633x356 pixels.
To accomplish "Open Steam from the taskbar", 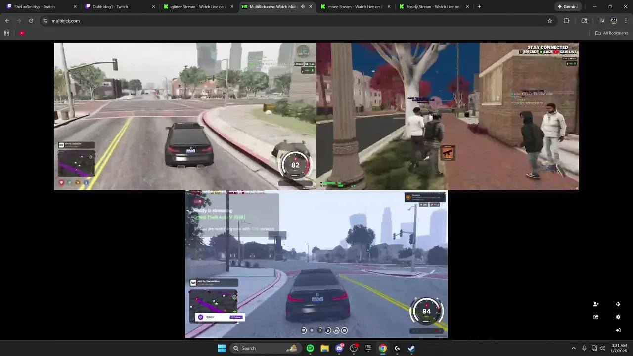I will 411,348.
